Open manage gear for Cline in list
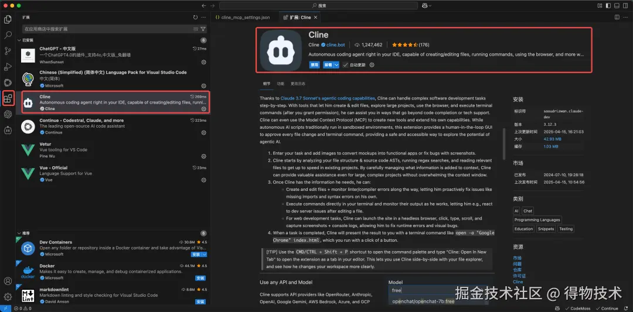The image size is (633, 312). coord(204,109)
